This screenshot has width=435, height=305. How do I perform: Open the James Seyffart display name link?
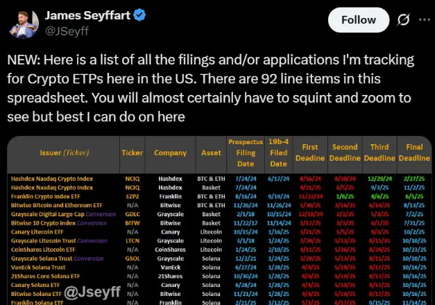click(87, 15)
